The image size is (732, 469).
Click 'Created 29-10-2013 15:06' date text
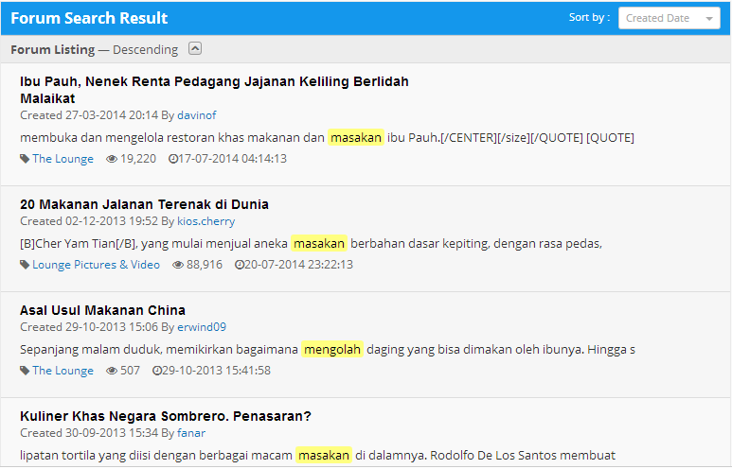[x=89, y=327]
